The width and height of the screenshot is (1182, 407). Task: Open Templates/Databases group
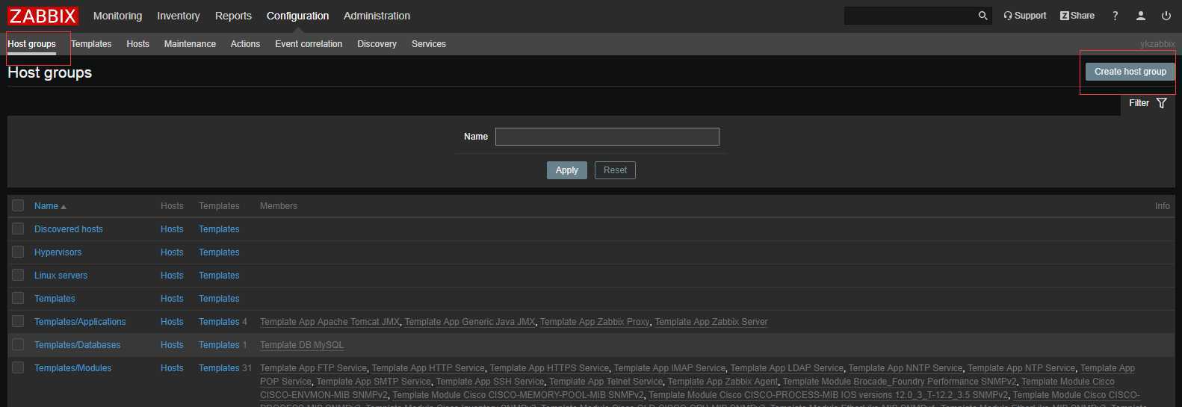pyautogui.click(x=77, y=345)
